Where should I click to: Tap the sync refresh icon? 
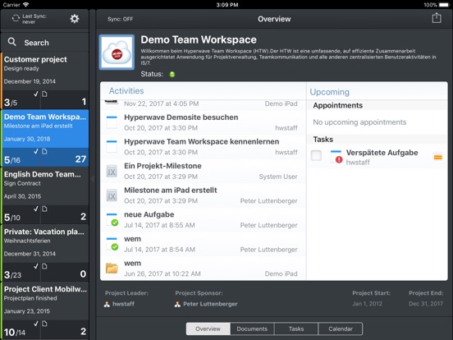[x=16, y=19]
